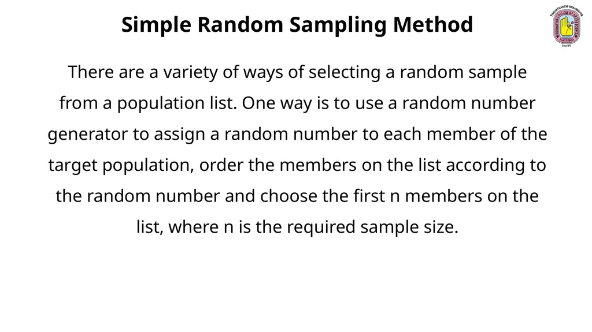The width and height of the screenshot is (592, 332).
Task: Click the word "Simple" in the title
Action: coord(156,25)
